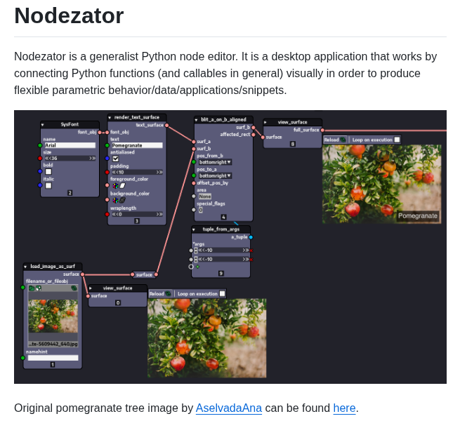The image size is (460, 421).
Task: Remove the first *args entry with its red X
Action: pos(251,250)
